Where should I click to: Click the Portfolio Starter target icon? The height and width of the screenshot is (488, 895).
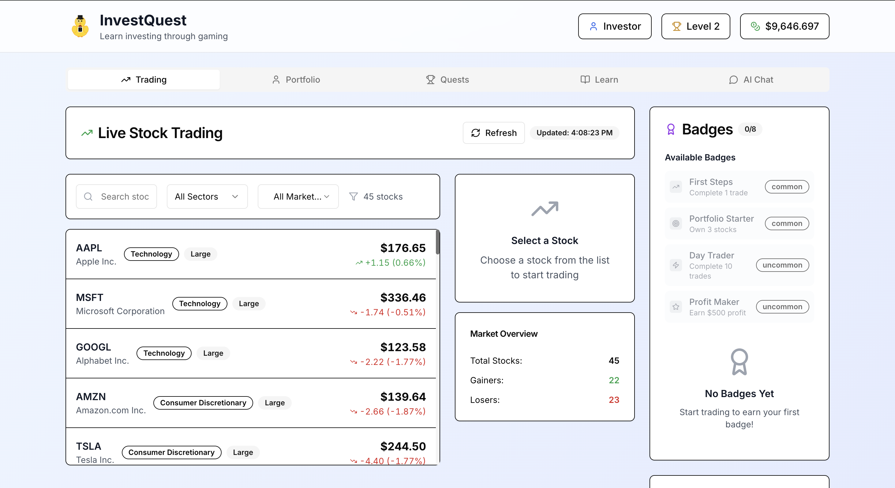(676, 223)
